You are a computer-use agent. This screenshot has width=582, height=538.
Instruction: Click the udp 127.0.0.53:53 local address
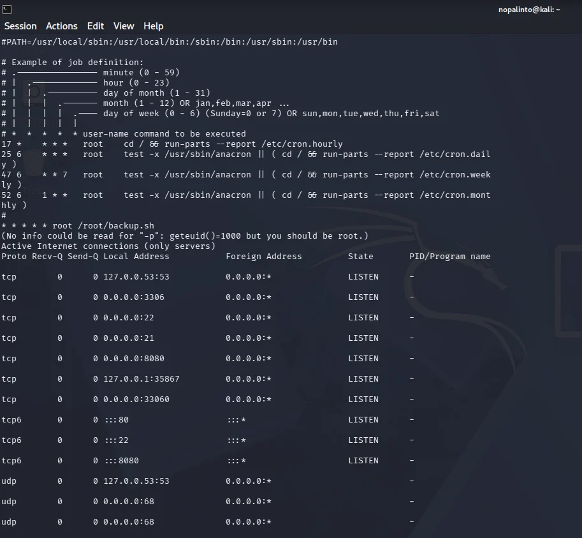pyautogui.click(x=136, y=481)
